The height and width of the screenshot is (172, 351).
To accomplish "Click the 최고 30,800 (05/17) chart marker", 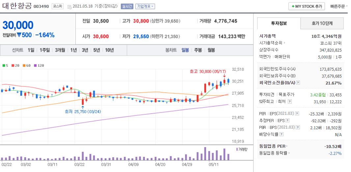I will (208, 71).
